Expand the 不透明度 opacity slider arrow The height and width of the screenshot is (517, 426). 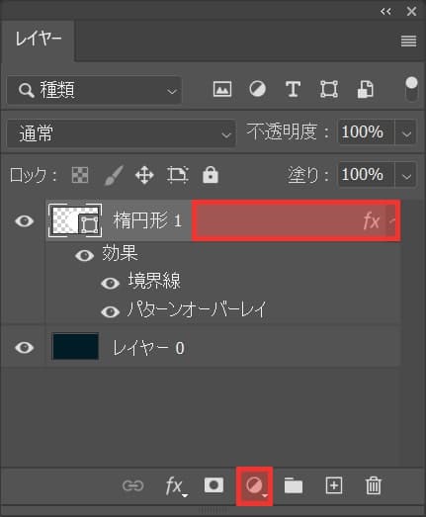406,133
